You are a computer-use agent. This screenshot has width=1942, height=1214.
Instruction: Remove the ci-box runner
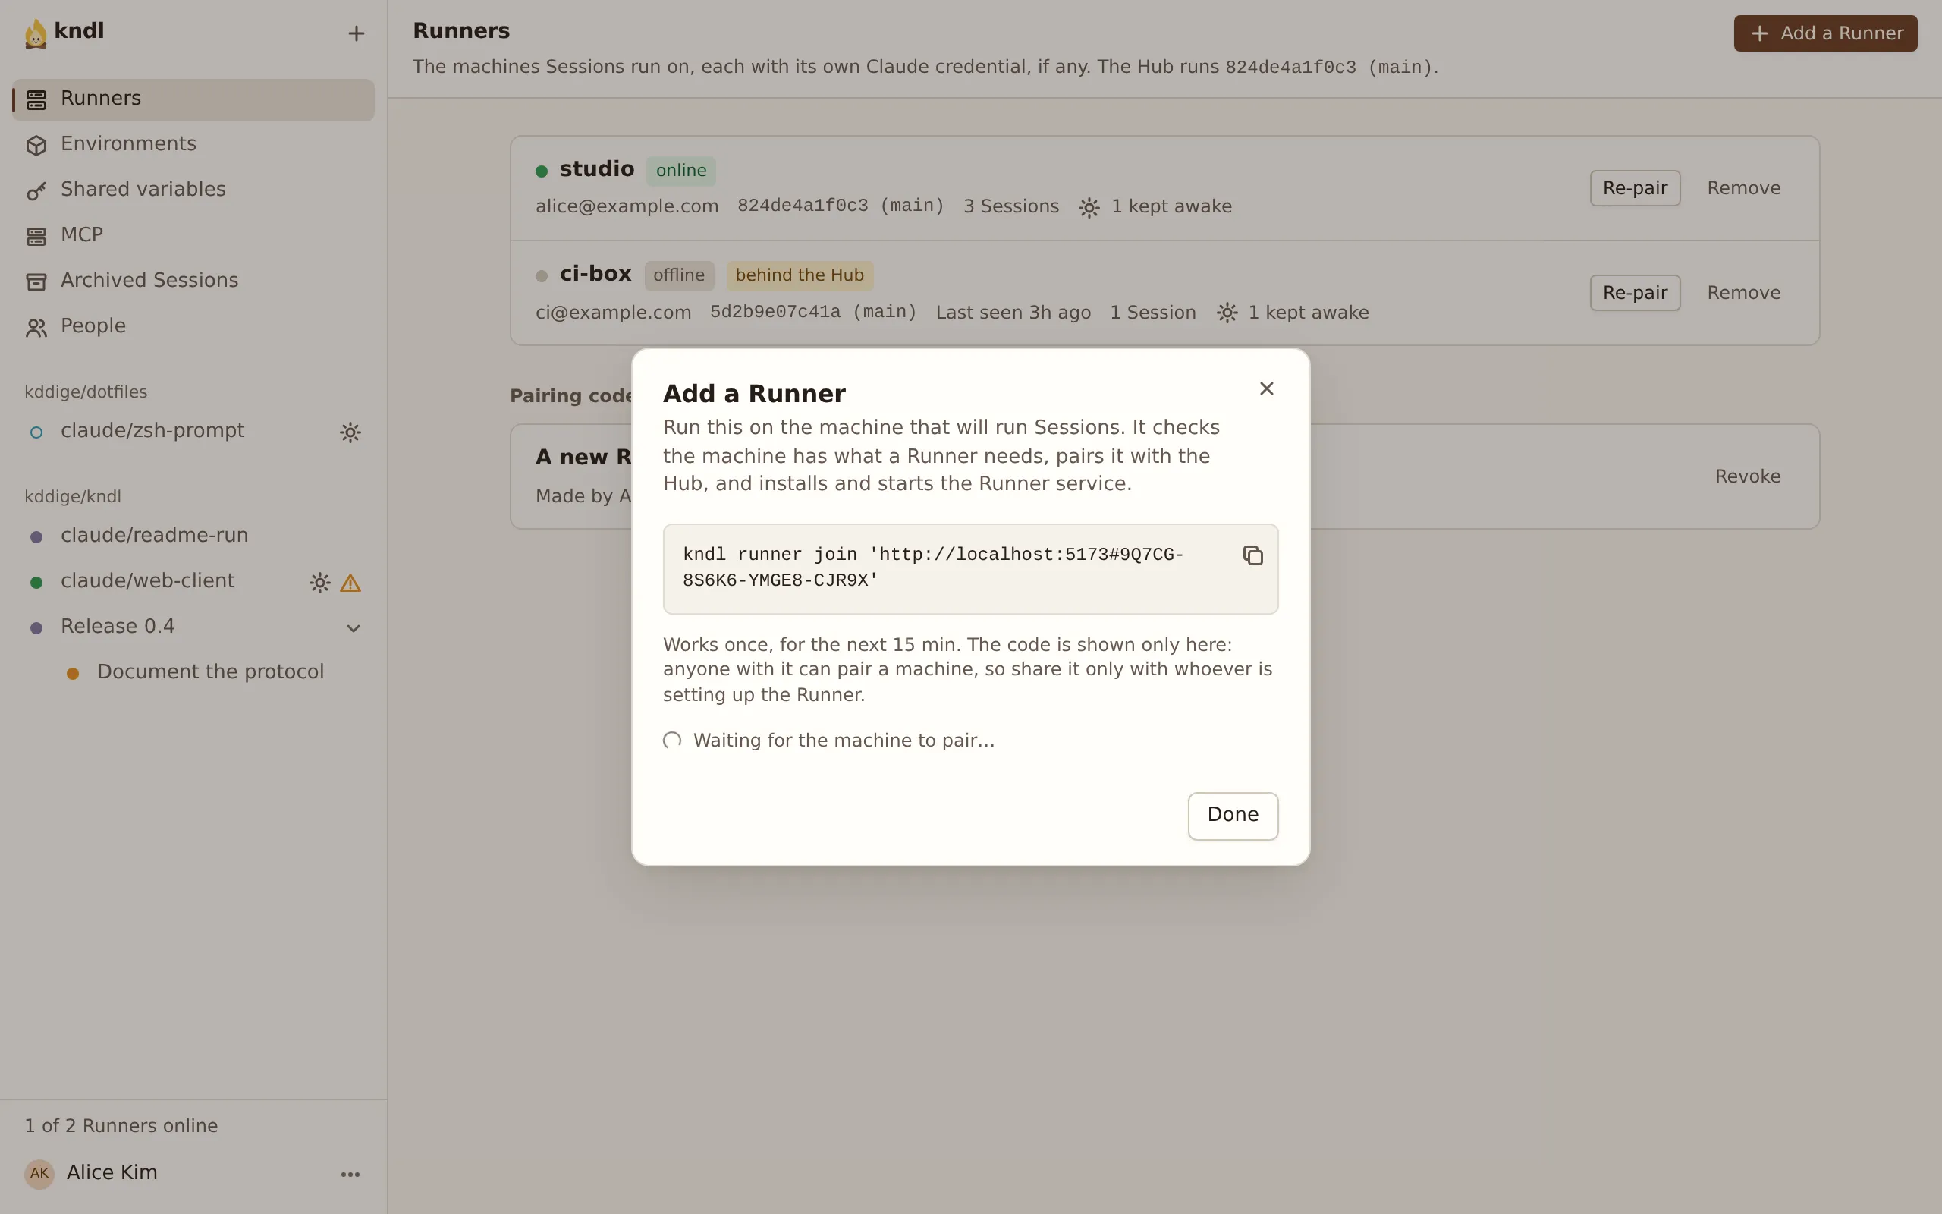(1744, 293)
